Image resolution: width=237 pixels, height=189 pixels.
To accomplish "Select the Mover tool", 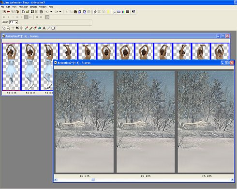I will click(22, 28).
